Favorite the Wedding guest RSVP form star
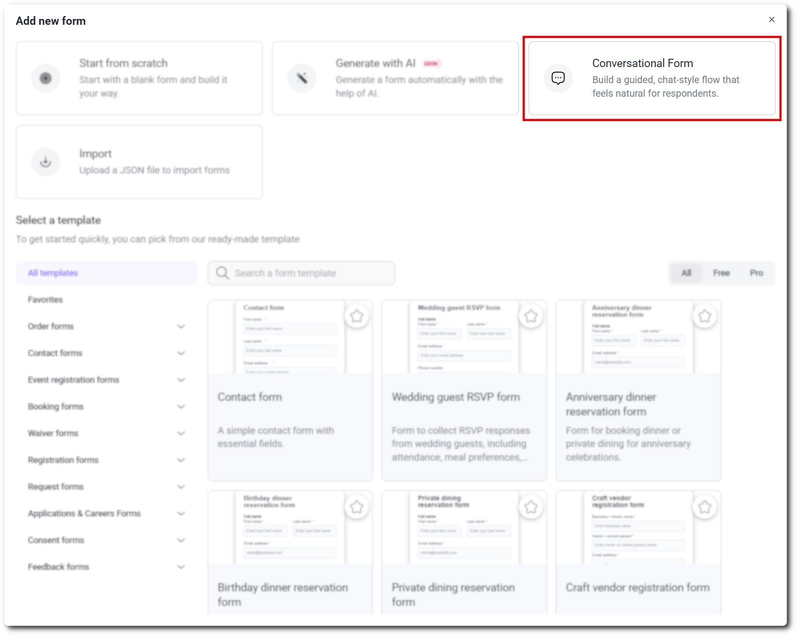Image resolution: width=797 pixels, height=636 pixels. tap(531, 316)
